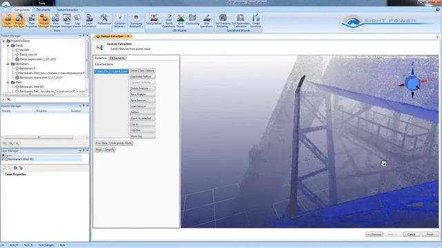Open the Project Manager panel options arrow

(x=80, y=36)
